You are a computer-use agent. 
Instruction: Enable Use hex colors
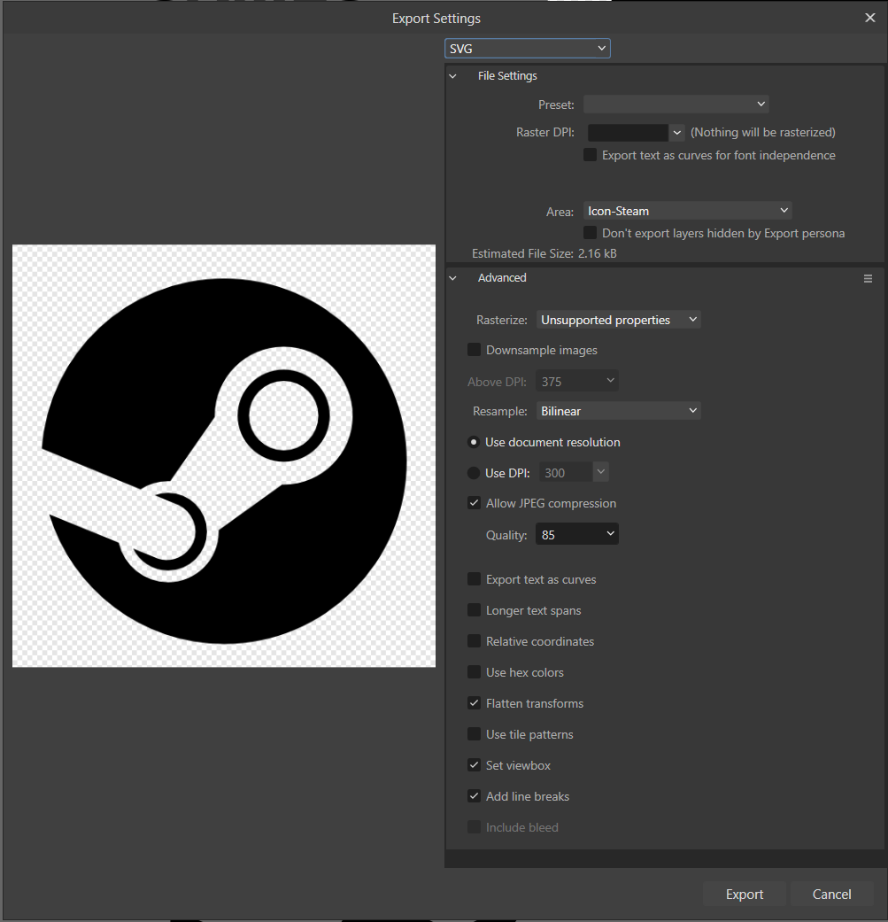pos(474,672)
